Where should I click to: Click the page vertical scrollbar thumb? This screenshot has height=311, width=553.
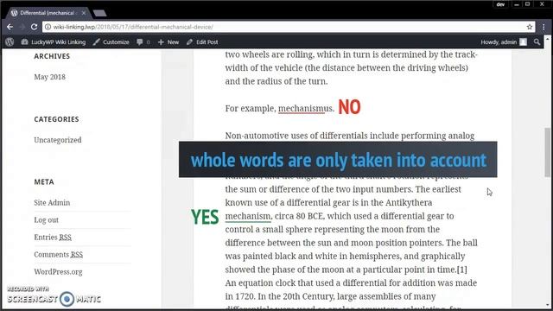547,152
